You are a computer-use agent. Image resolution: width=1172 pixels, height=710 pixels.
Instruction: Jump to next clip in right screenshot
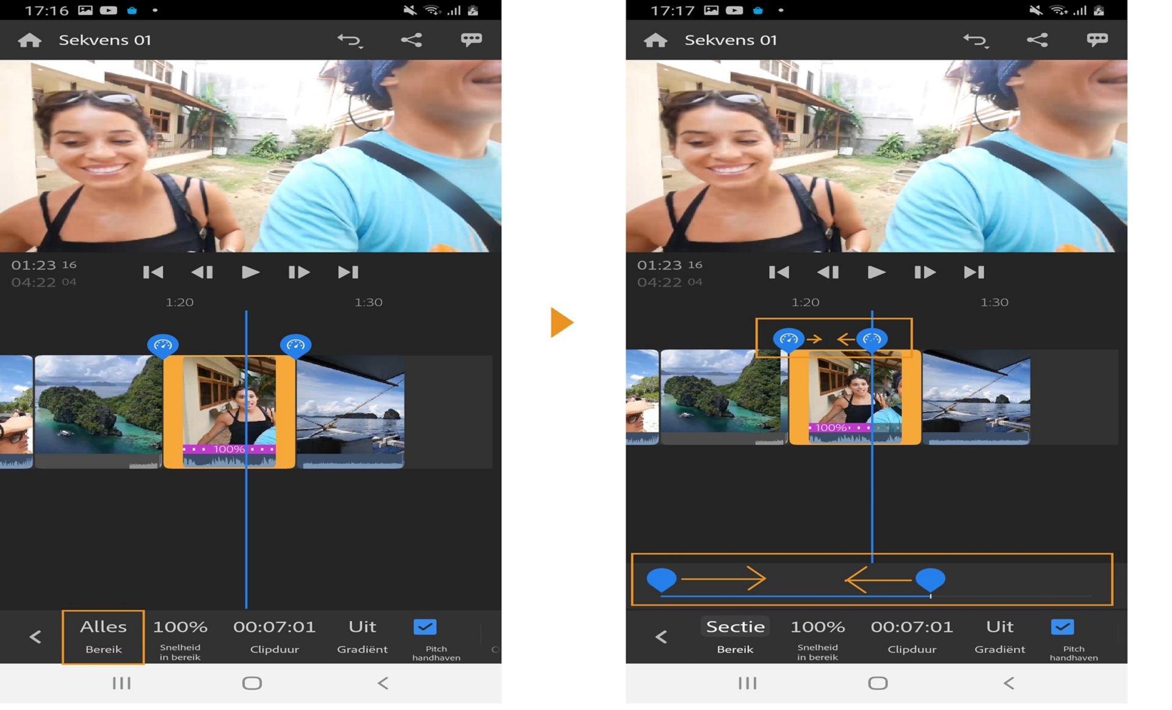(x=974, y=272)
